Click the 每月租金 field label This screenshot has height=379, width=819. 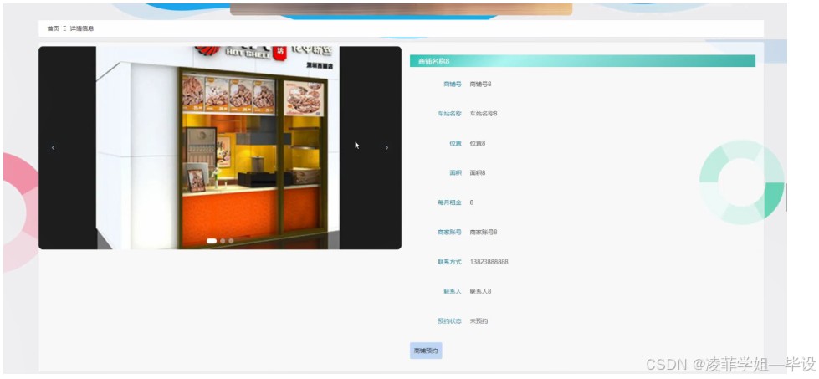click(450, 202)
